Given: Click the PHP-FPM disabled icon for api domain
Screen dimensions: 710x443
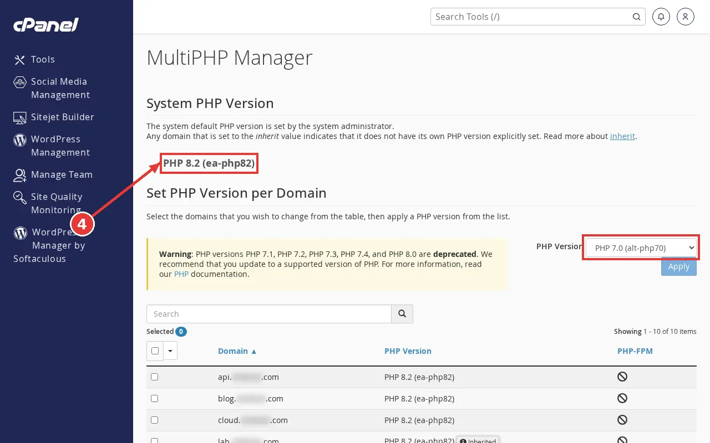Looking at the screenshot, I should [622, 377].
